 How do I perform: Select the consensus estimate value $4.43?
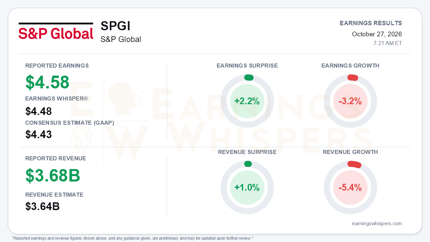click(x=39, y=134)
